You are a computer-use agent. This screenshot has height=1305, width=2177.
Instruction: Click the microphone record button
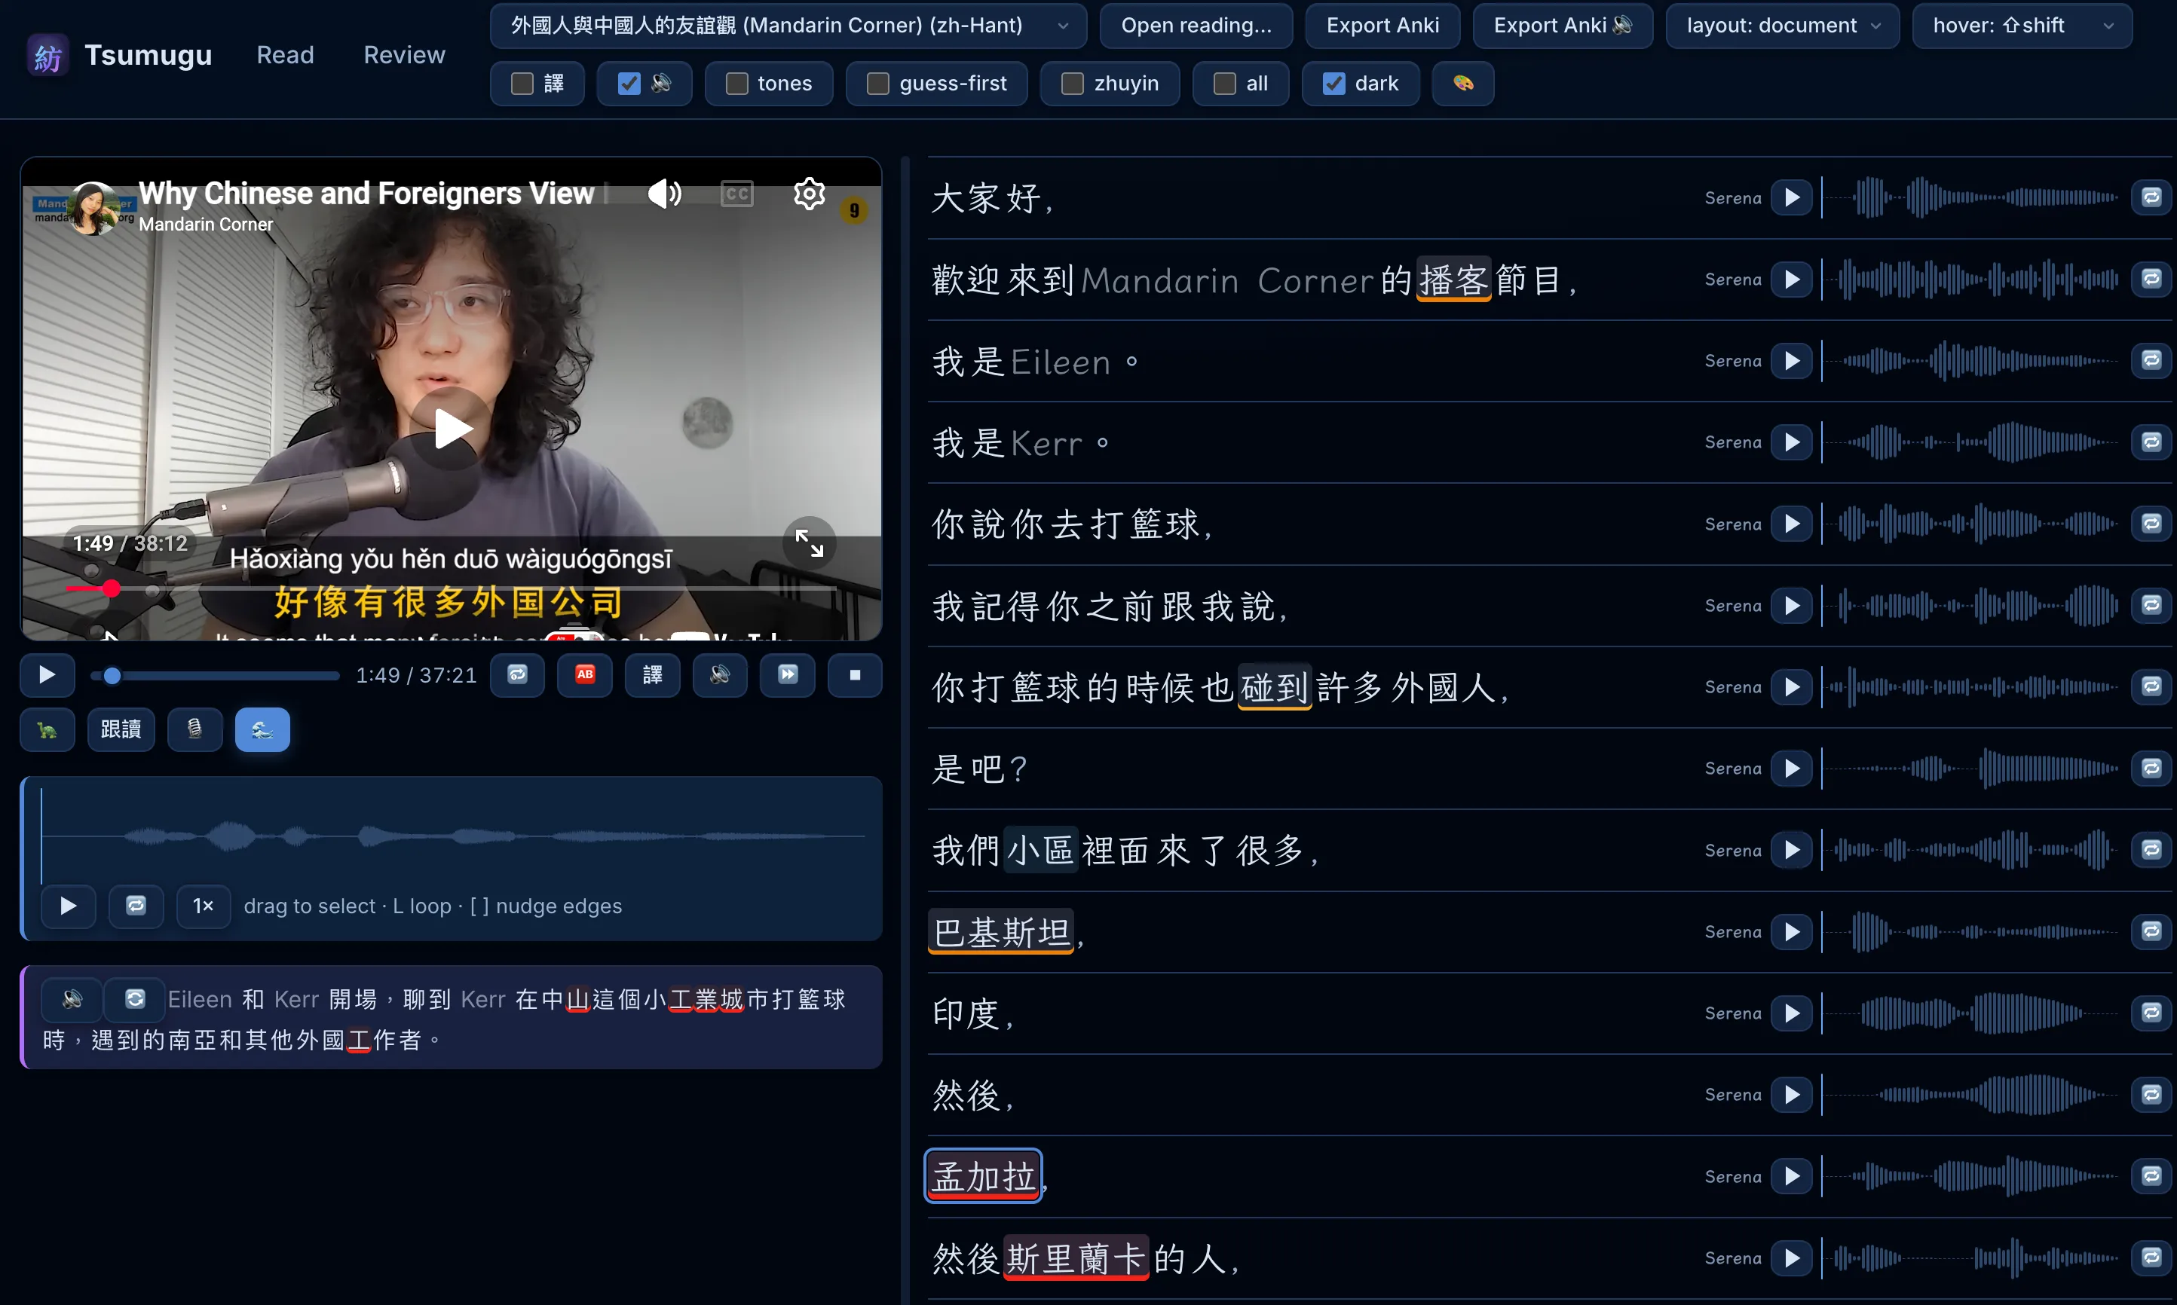tap(194, 730)
